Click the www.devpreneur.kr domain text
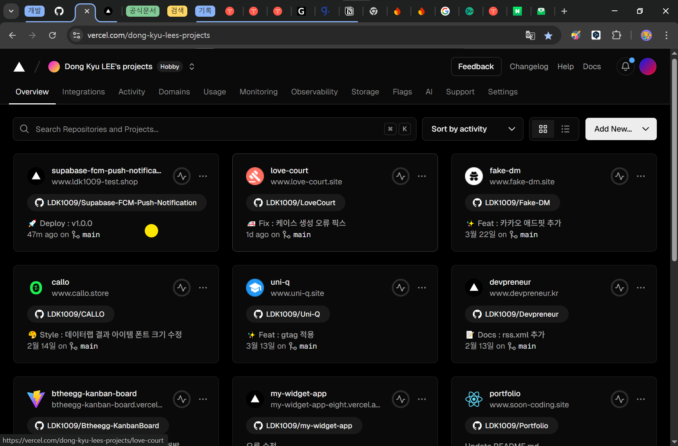This screenshot has height=446, width=678. pyautogui.click(x=524, y=293)
